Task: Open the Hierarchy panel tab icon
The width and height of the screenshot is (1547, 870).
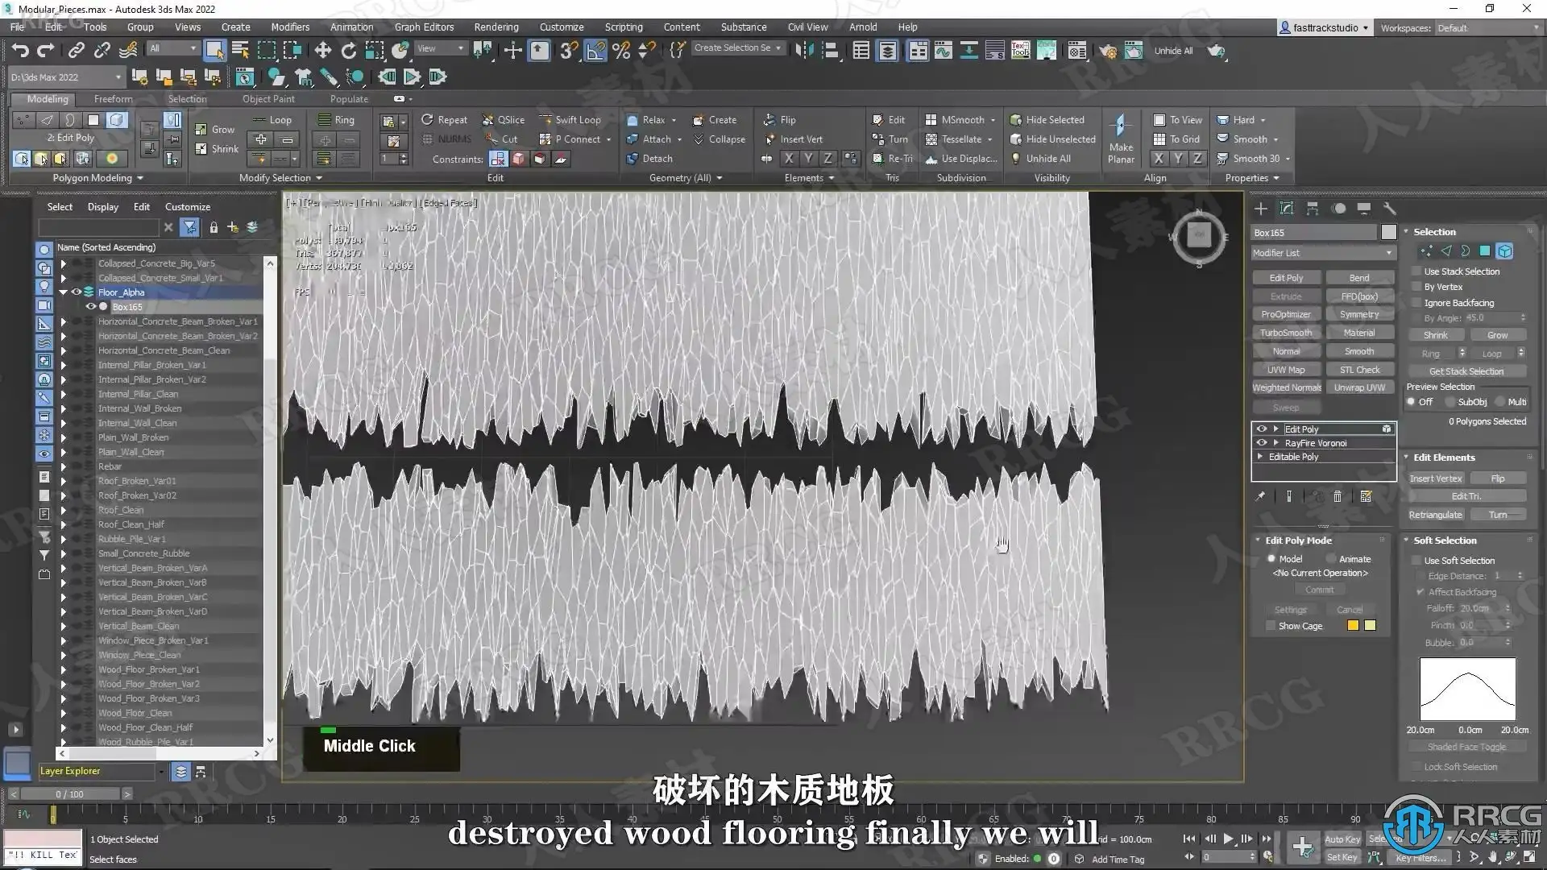Action: 1313,209
